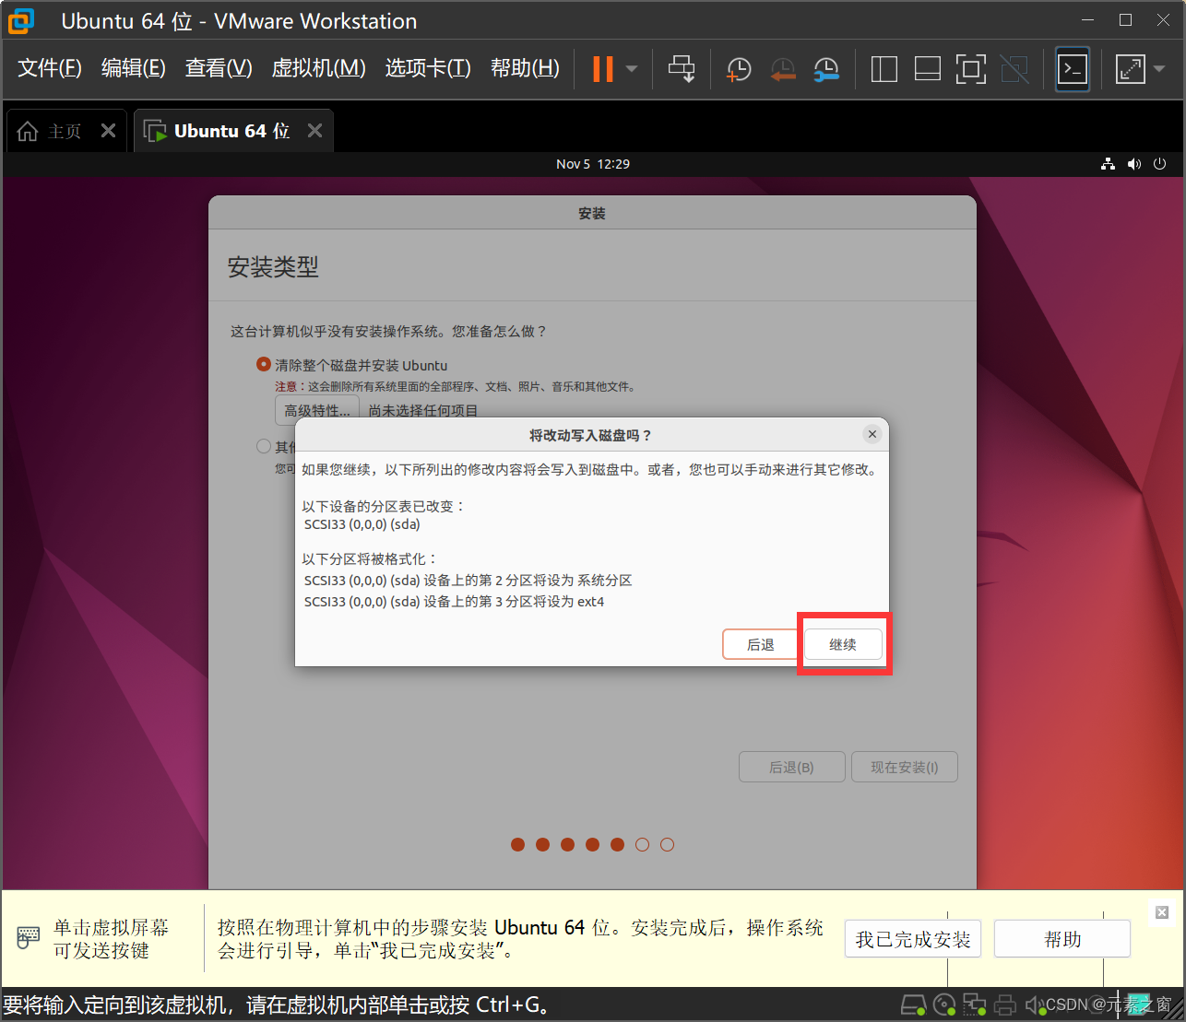Open the Ubuntu clock Nov 5 12:29
1186x1022 pixels.
[593, 164]
